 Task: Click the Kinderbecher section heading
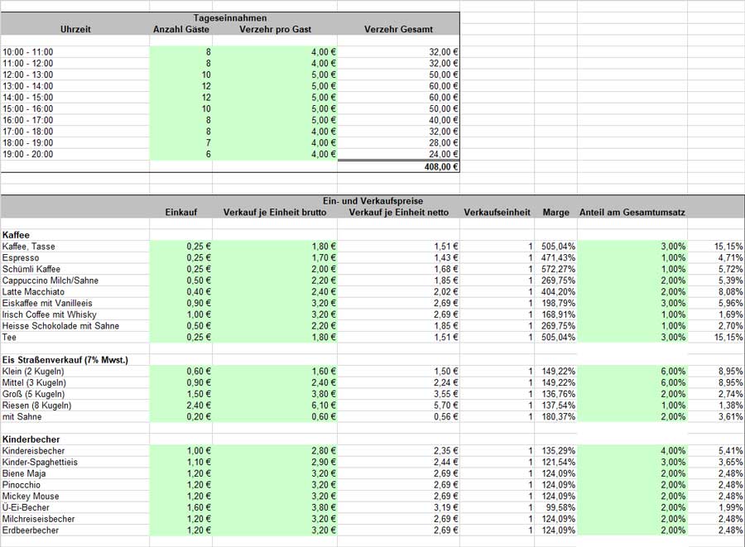31,439
